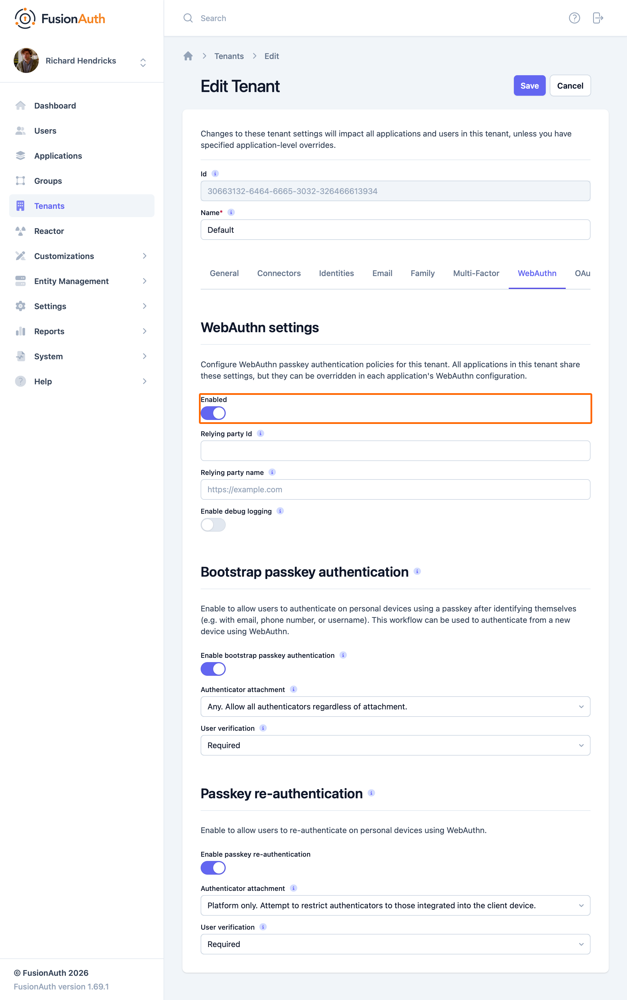Show info for Enable bootstrap passkey authentication

[x=343, y=655]
